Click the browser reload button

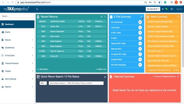12,2
